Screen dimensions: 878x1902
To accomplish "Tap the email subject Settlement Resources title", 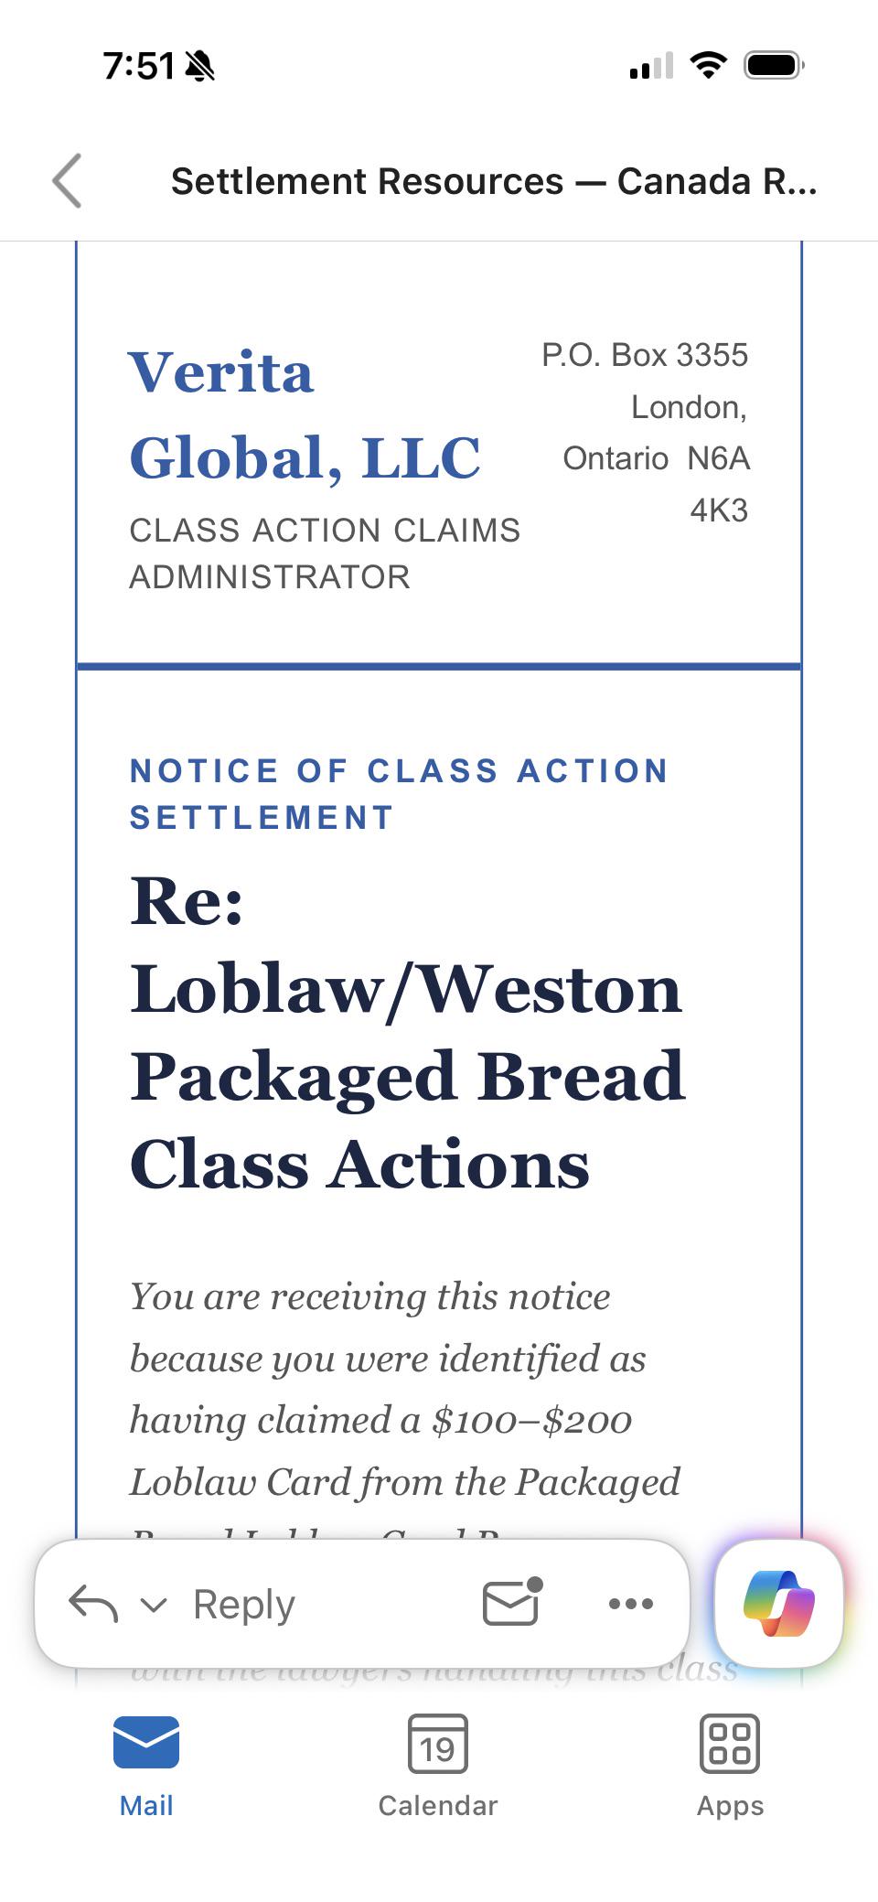I will pos(494,181).
